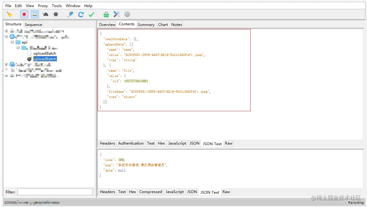Click the "appendData" key in request body

(114, 44)
